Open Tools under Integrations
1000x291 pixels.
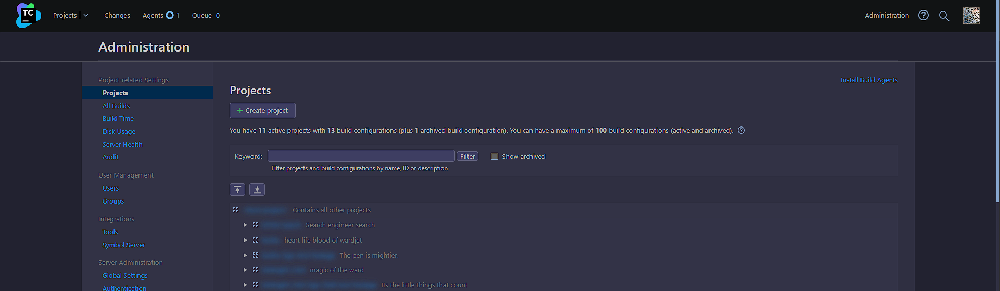[110, 232]
